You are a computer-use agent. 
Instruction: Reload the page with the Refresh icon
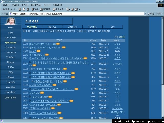pos(24,9)
